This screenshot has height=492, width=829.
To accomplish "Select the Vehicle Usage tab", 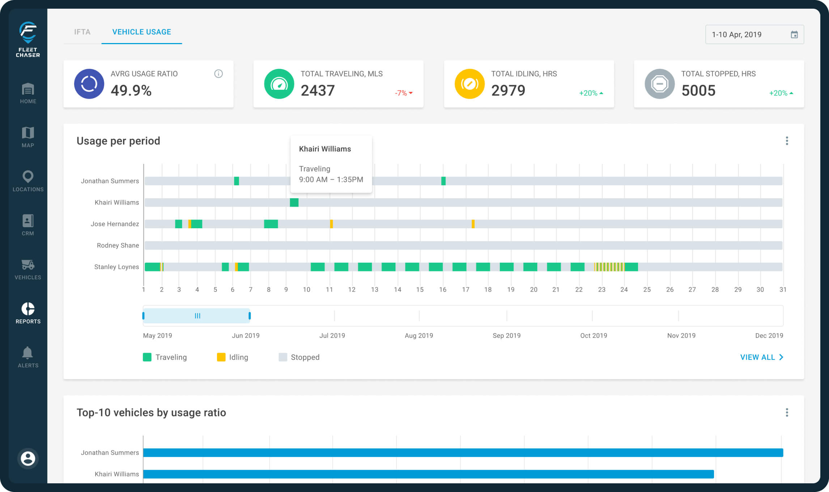I will pyautogui.click(x=141, y=32).
